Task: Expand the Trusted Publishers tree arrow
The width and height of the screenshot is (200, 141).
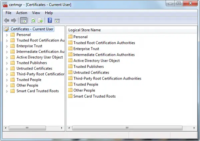Action: [x=7, y=63]
